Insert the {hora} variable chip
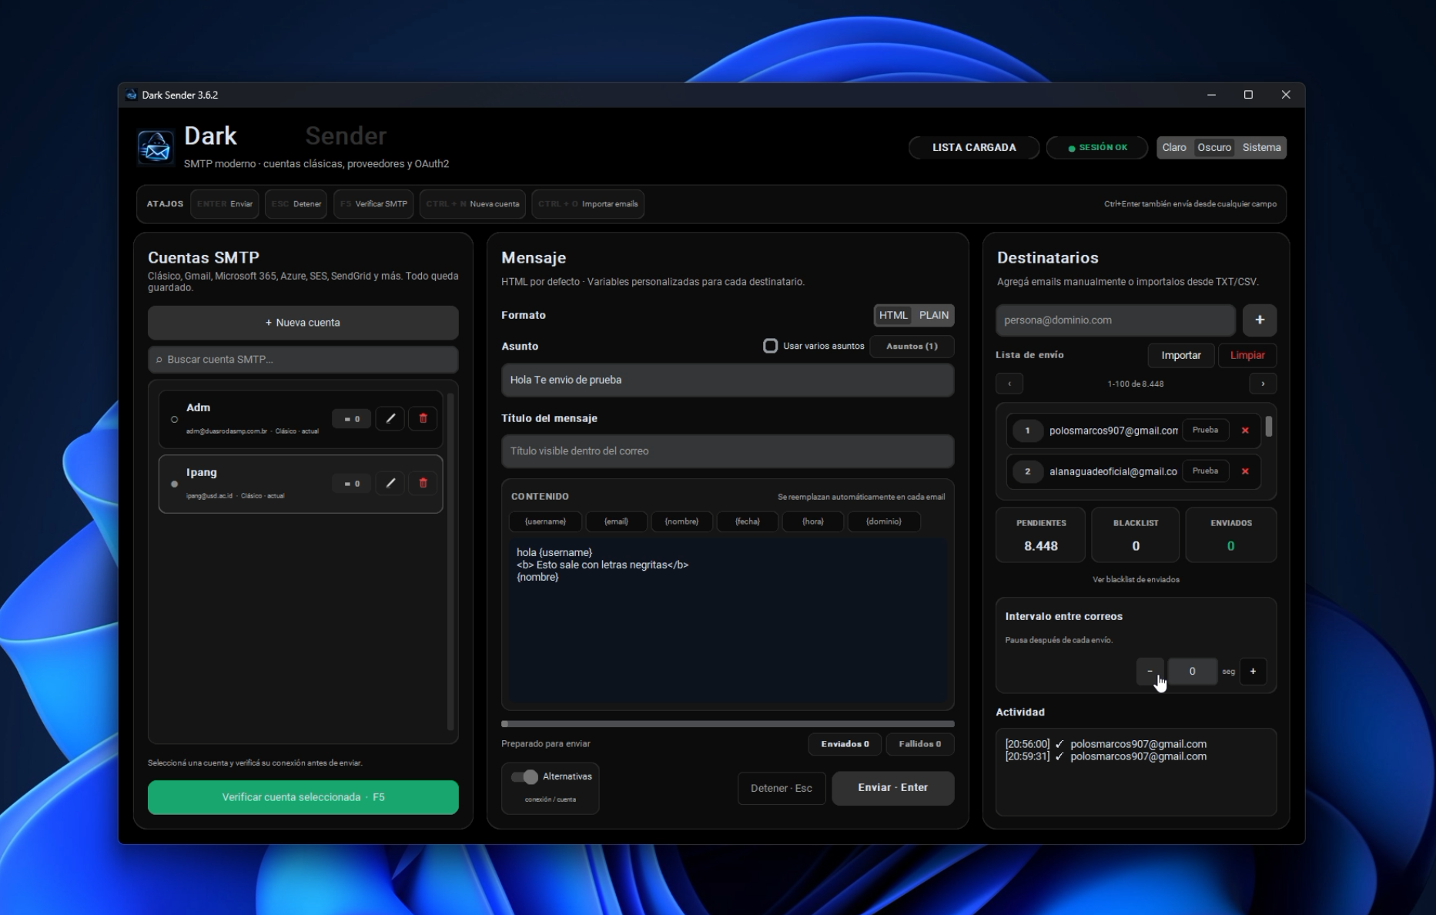The image size is (1436, 915). (812, 521)
